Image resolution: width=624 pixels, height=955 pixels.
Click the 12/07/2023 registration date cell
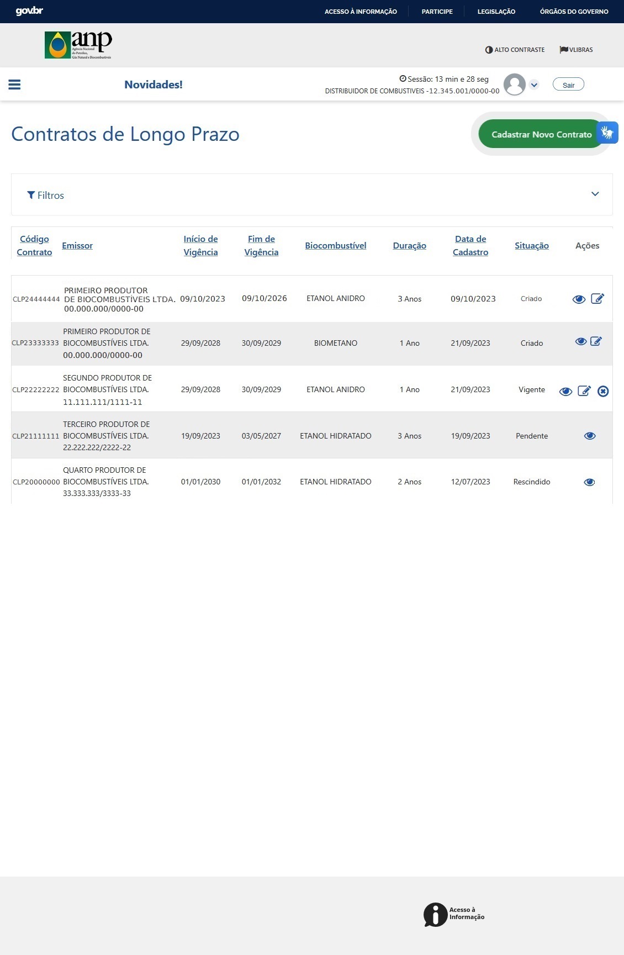[470, 482]
